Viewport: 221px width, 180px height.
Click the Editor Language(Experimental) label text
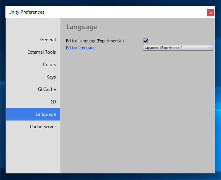pyautogui.click(x=95, y=41)
